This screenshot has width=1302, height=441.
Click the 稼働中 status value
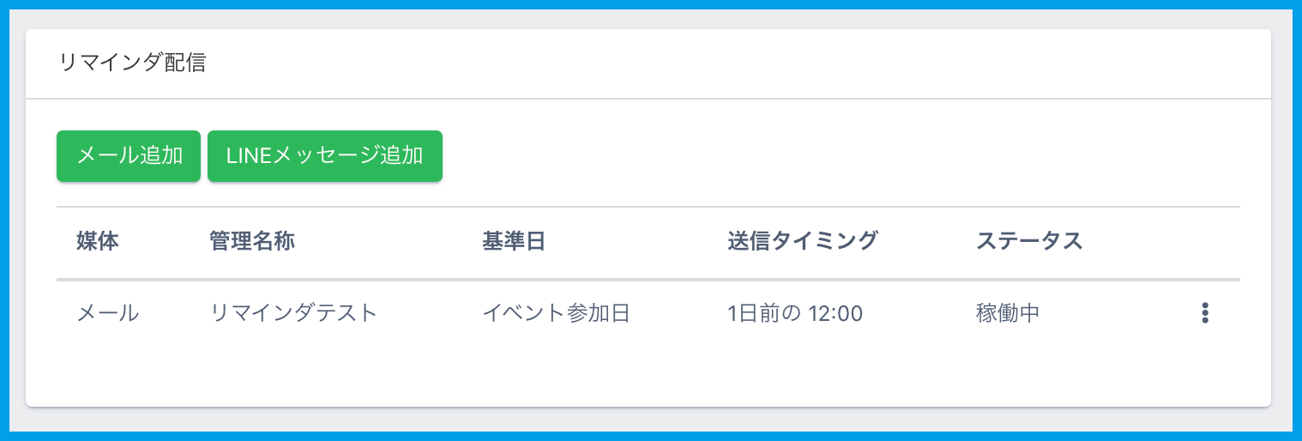coord(1008,313)
